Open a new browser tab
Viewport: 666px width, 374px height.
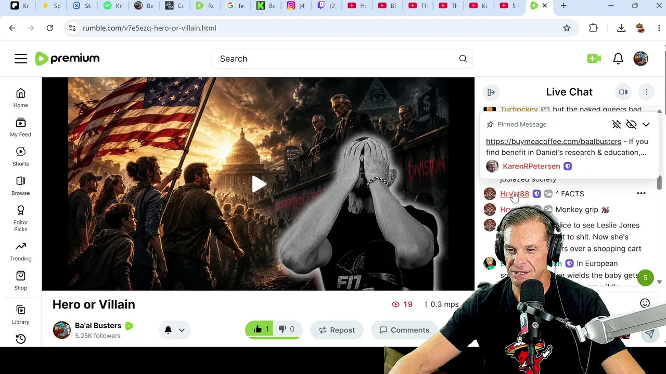563,6
